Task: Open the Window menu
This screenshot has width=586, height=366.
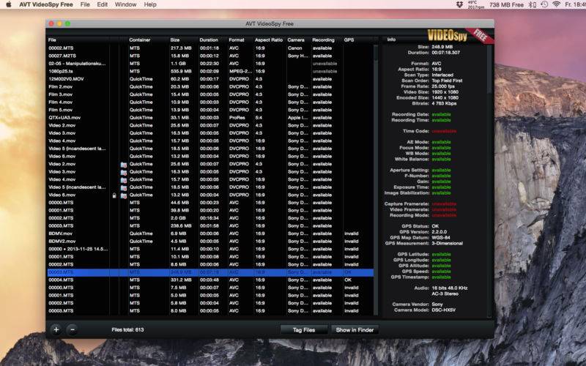Action: click(x=125, y=4)
